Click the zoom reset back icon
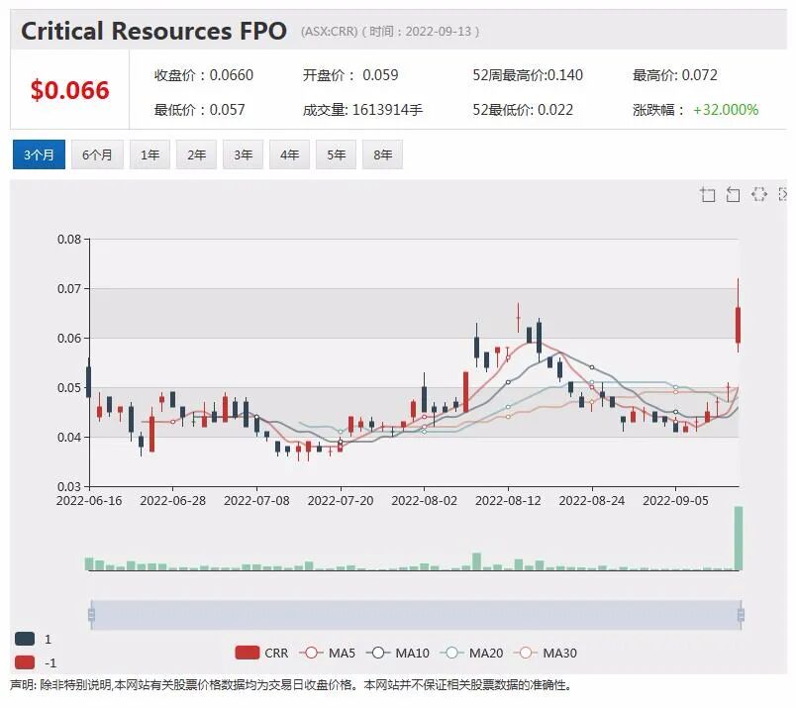This screenshot has height=708, width=796. 733,194
